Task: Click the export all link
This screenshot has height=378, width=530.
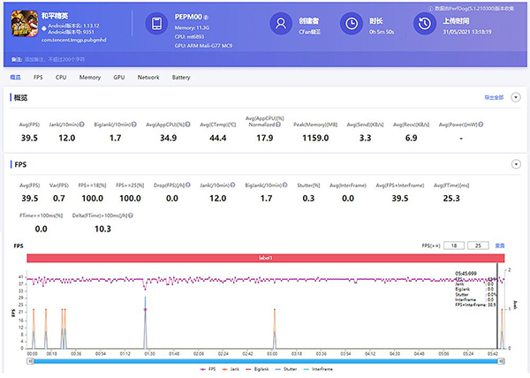Action: pos(494,97)
